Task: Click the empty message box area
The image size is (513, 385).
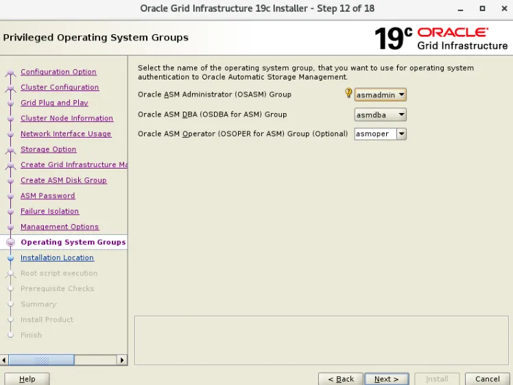Action: pos(322,340)
